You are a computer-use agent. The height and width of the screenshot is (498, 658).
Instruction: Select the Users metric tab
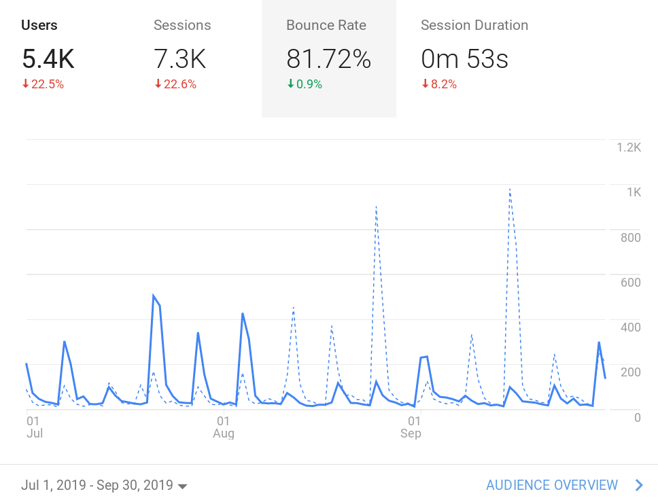65,58
